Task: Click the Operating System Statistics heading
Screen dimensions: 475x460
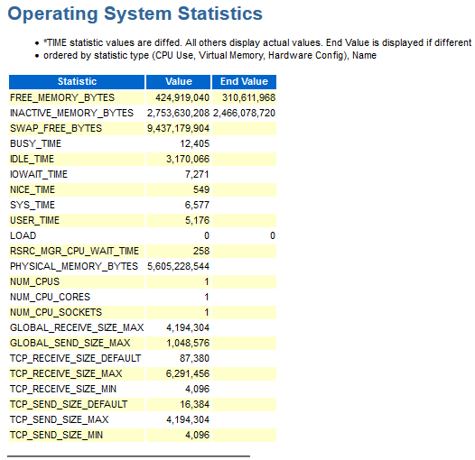Action: coord(135,14)
